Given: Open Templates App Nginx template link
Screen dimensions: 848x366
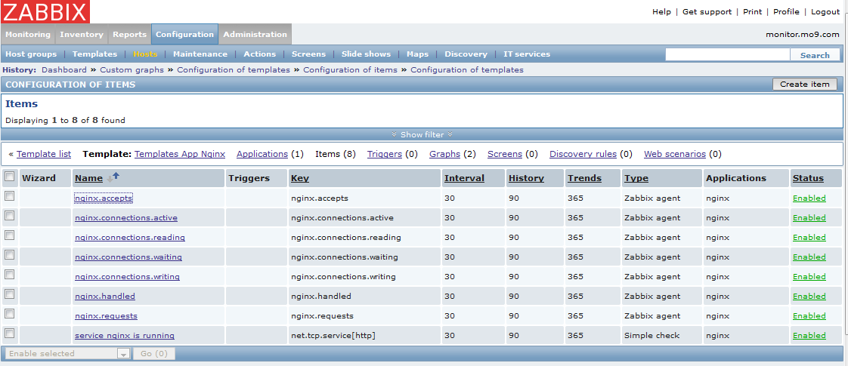Looking at the screenshot, I should pos(180,154).
